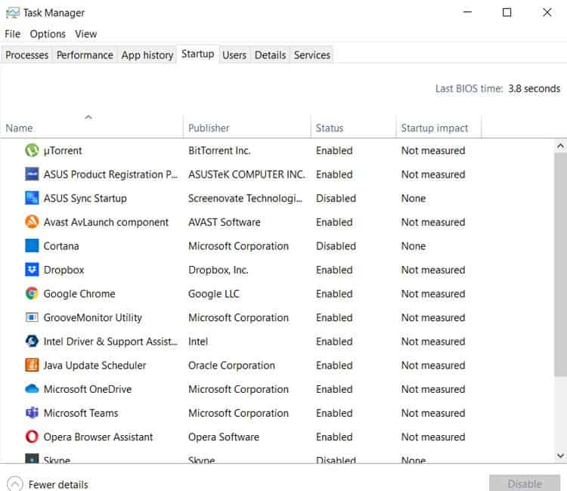Click the Last BIOS time label
Image resolution: width=567 pixels, height=491 pixels.
point(469,88)
